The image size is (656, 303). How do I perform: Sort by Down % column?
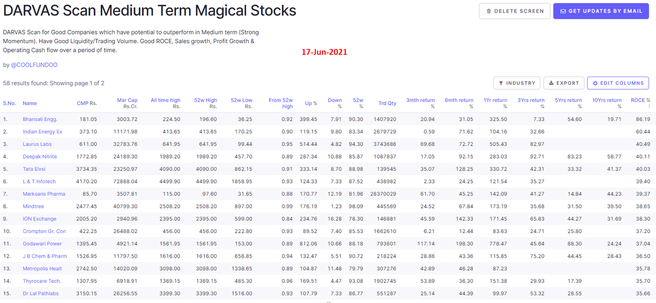click(x=335, y=103)
